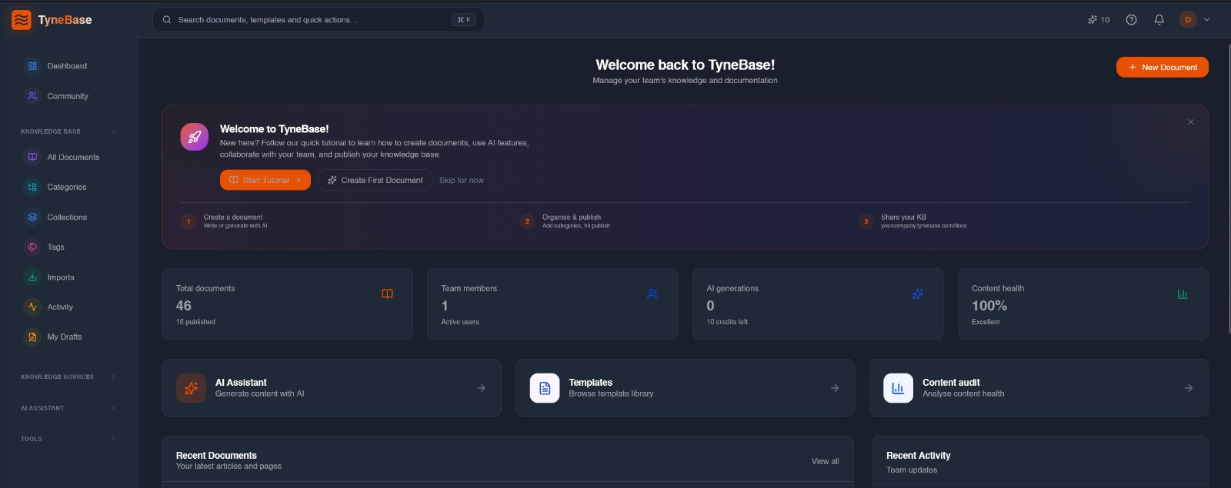Click the arrow on AI Assistant card
The height and width of the screenshot is (488, 1231).
tap(481, 388)
